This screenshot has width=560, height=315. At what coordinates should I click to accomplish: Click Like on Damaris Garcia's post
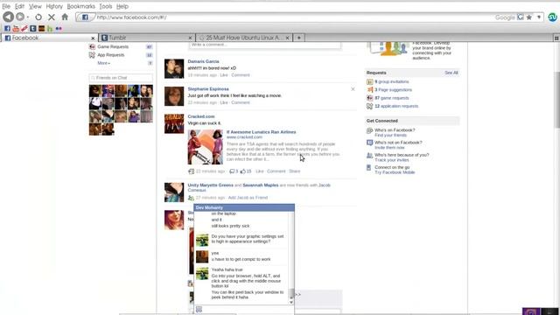pos(224,75)
